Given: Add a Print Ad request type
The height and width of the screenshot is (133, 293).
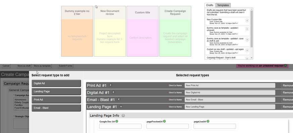Looking at the screenshot, I should [x=56, y=99].
